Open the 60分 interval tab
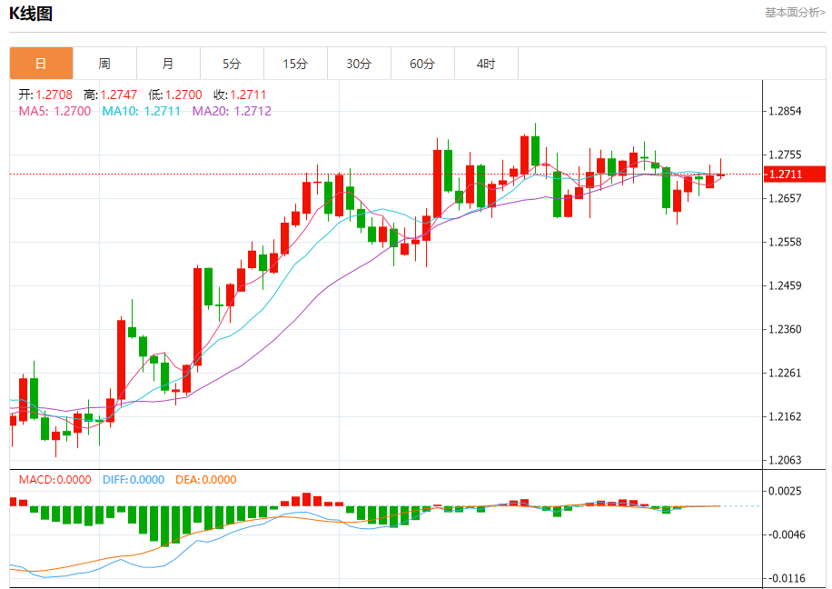Image resolution: width=832 pixels, height=589 pixels. pyautogui.click(x=423, y=64)
